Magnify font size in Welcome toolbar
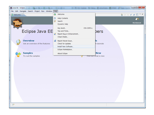 click(x=134, y=15)
